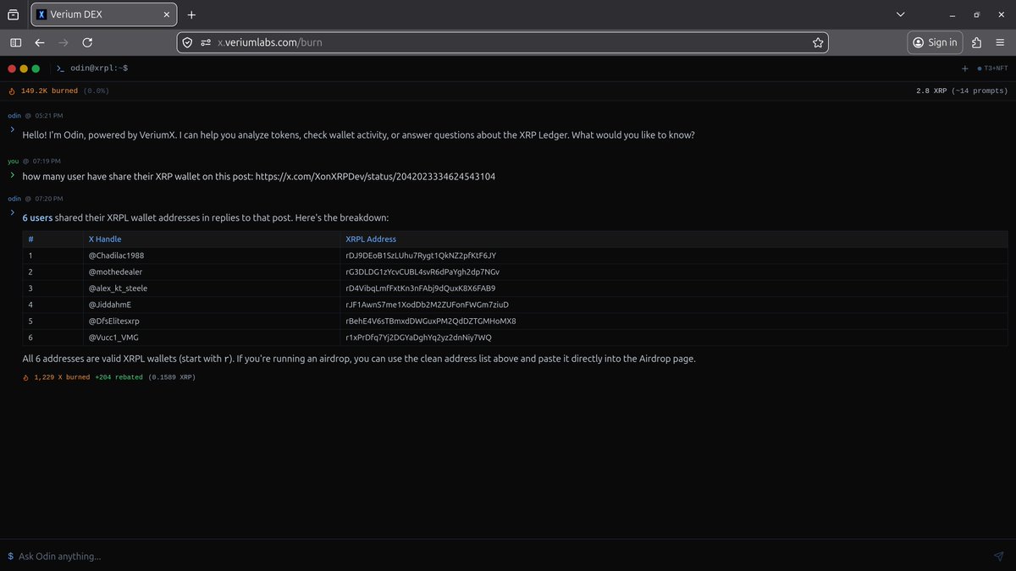The image size is (1016, 571).
Task: Expand the chevron beside odin's 07:20 PM reply
Action: pyautogui.click(x=12, y=212)
